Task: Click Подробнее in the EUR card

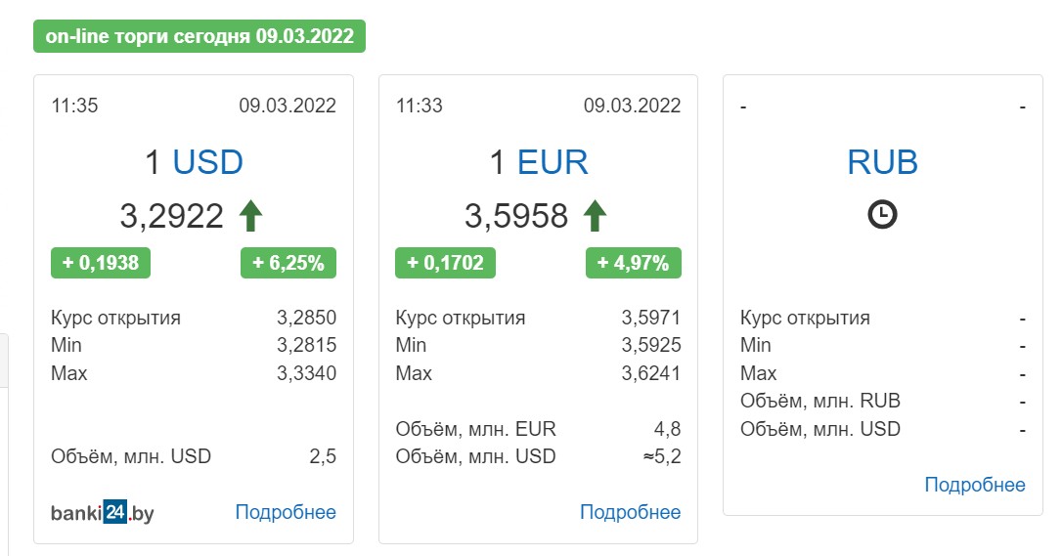Action: point(630,512)
